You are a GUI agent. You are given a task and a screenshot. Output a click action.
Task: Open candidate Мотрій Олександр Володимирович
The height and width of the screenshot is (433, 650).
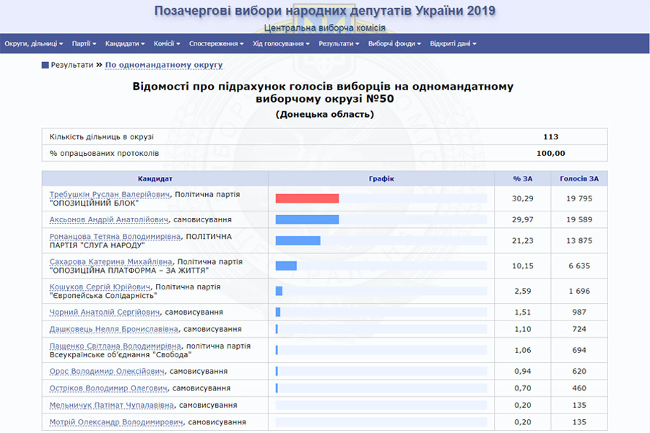click(116, 422)
